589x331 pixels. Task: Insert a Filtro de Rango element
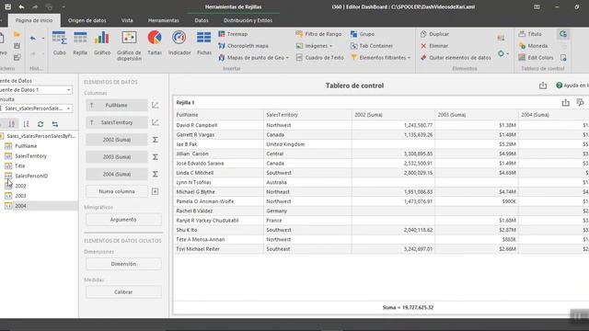pos(318,34)
